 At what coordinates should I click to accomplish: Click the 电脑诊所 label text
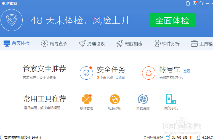coord(115,108)
